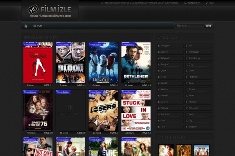The width and height of the screenshot is (235, 156).
Task: Select the Genel category
Action: click(x=199, y=83)
